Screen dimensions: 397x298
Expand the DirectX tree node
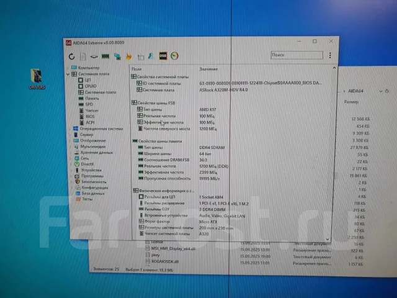point(71,164)
